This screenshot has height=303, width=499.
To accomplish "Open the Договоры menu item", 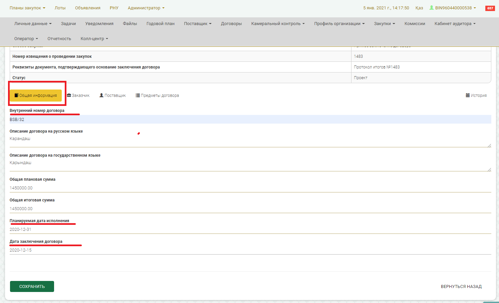I will click(x=231, y=24).
